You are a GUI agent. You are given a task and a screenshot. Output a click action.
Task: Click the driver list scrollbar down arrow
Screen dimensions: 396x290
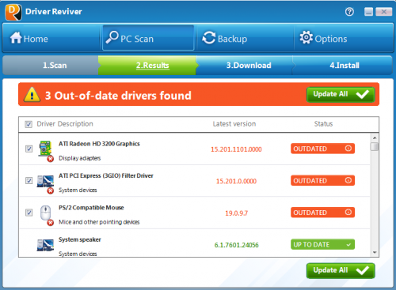(x=375, y=253)
